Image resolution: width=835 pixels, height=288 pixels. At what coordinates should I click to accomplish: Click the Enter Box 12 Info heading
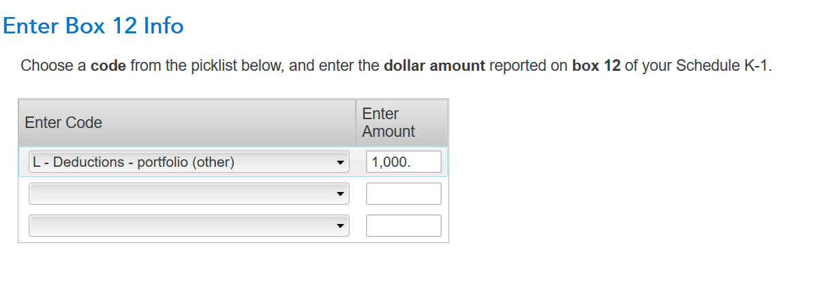pyautogui.click(x=93, y=26)
